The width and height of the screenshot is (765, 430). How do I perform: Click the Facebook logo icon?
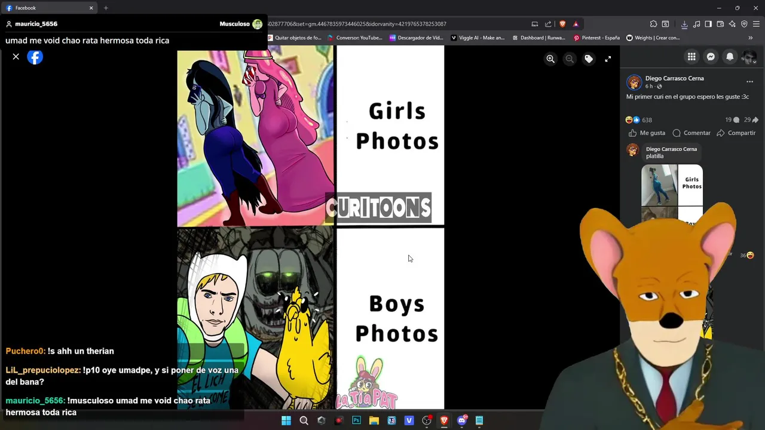(35, 57)
